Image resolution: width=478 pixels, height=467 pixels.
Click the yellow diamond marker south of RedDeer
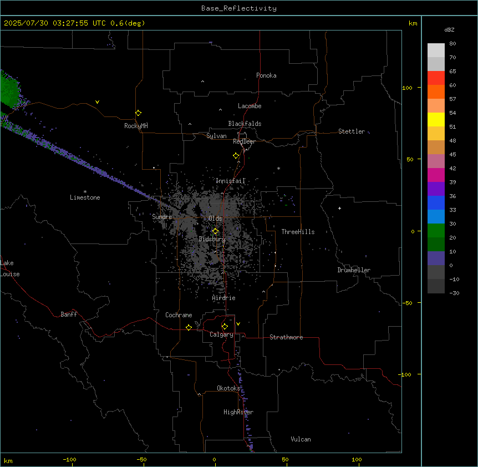(x=236, y=156)
